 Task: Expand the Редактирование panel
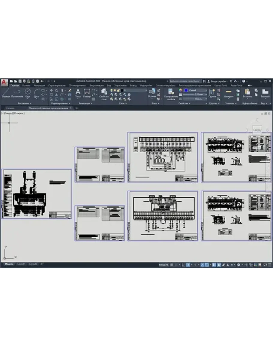coord(61,103)
